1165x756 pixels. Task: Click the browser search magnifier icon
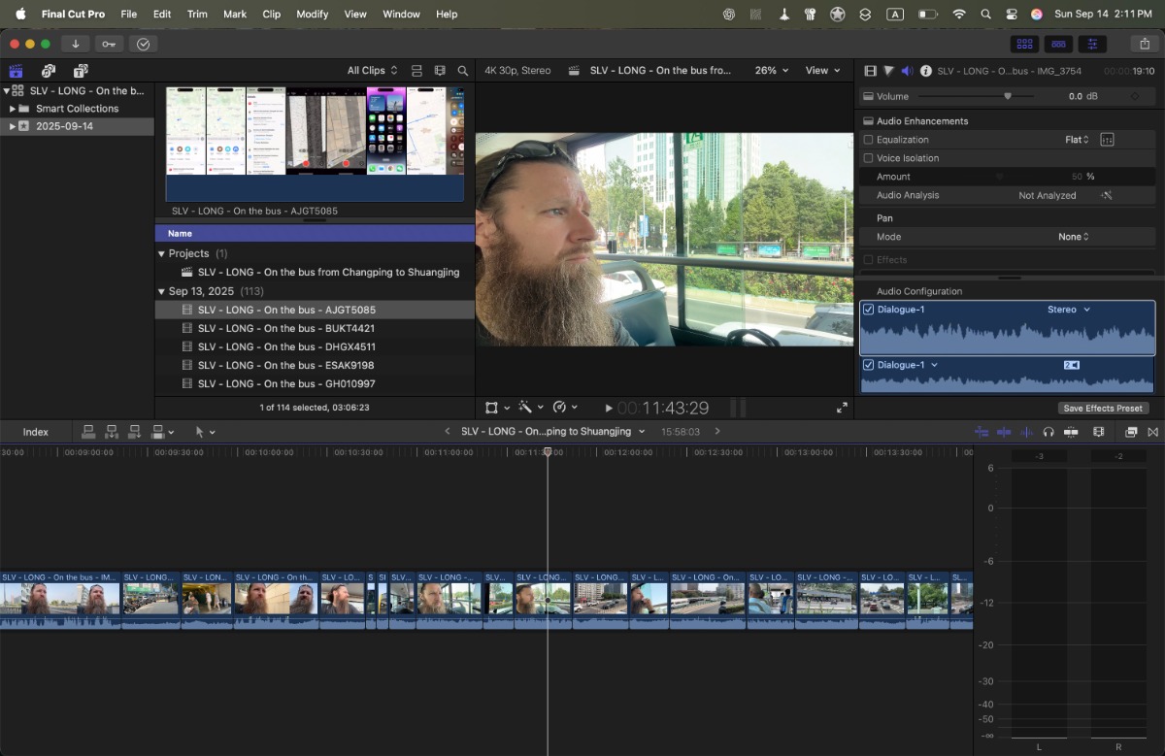click(463, 71)
